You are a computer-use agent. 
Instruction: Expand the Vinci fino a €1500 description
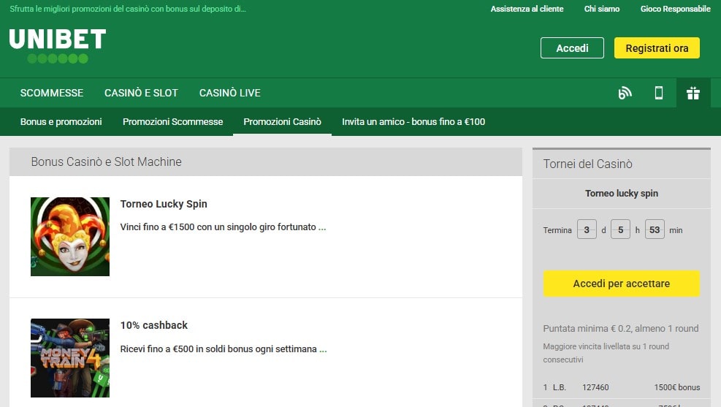tap(223, 227)
